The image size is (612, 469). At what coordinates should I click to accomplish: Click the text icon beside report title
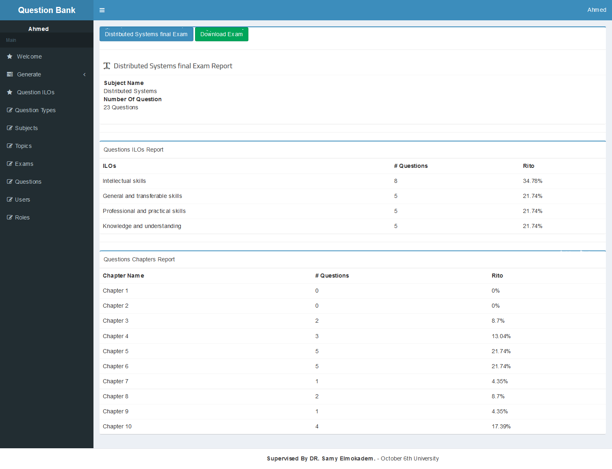pos(107,66)
